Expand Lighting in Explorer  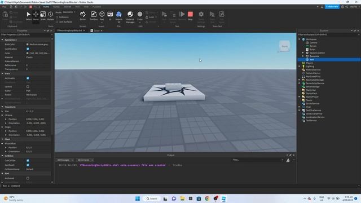point(300,67)
